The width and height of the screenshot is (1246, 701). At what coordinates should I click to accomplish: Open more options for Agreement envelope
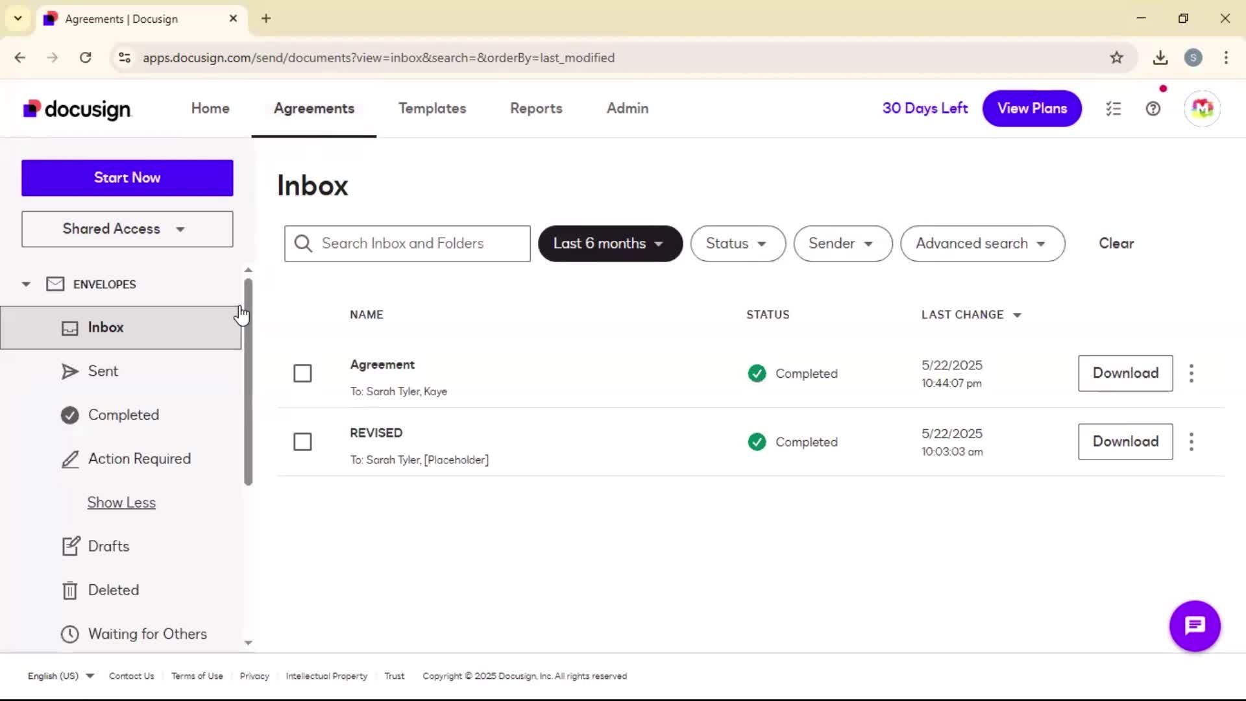(1191, 373)
